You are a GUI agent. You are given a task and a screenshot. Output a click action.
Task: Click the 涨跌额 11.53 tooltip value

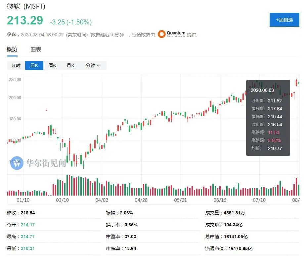[x=274, y=133]
